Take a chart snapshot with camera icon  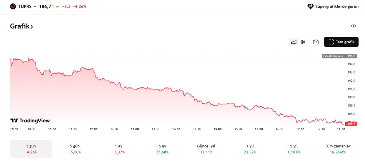pyautogui.click(x=316, y=42)
